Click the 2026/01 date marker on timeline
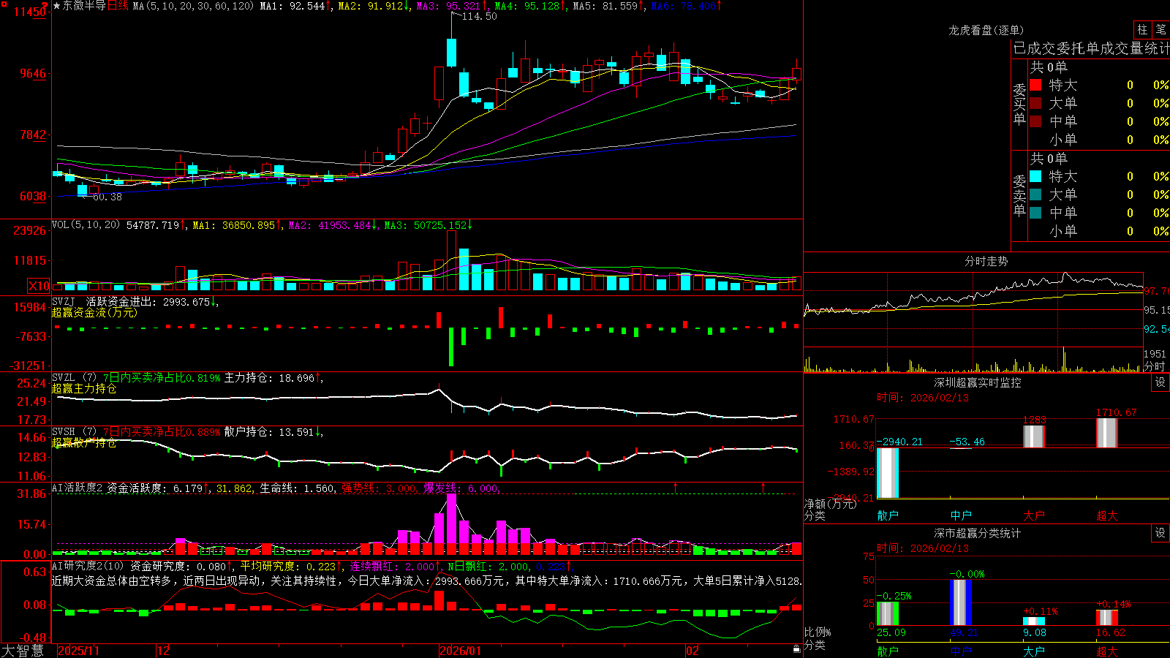 460,651
